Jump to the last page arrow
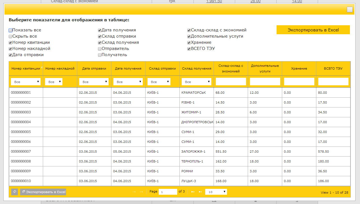Image resolution: width=360 pixels, height=204 pixels. [200, 192]
